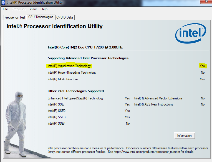Click the Information button
Screen dimensions: 212x162
click(x=185, y=136)
